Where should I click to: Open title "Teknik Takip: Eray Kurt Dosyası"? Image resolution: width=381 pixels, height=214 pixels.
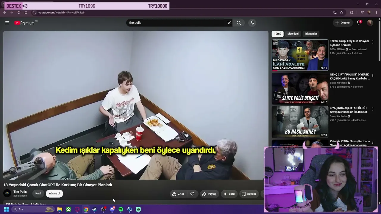pyautogui.click(x=349, y=43)
